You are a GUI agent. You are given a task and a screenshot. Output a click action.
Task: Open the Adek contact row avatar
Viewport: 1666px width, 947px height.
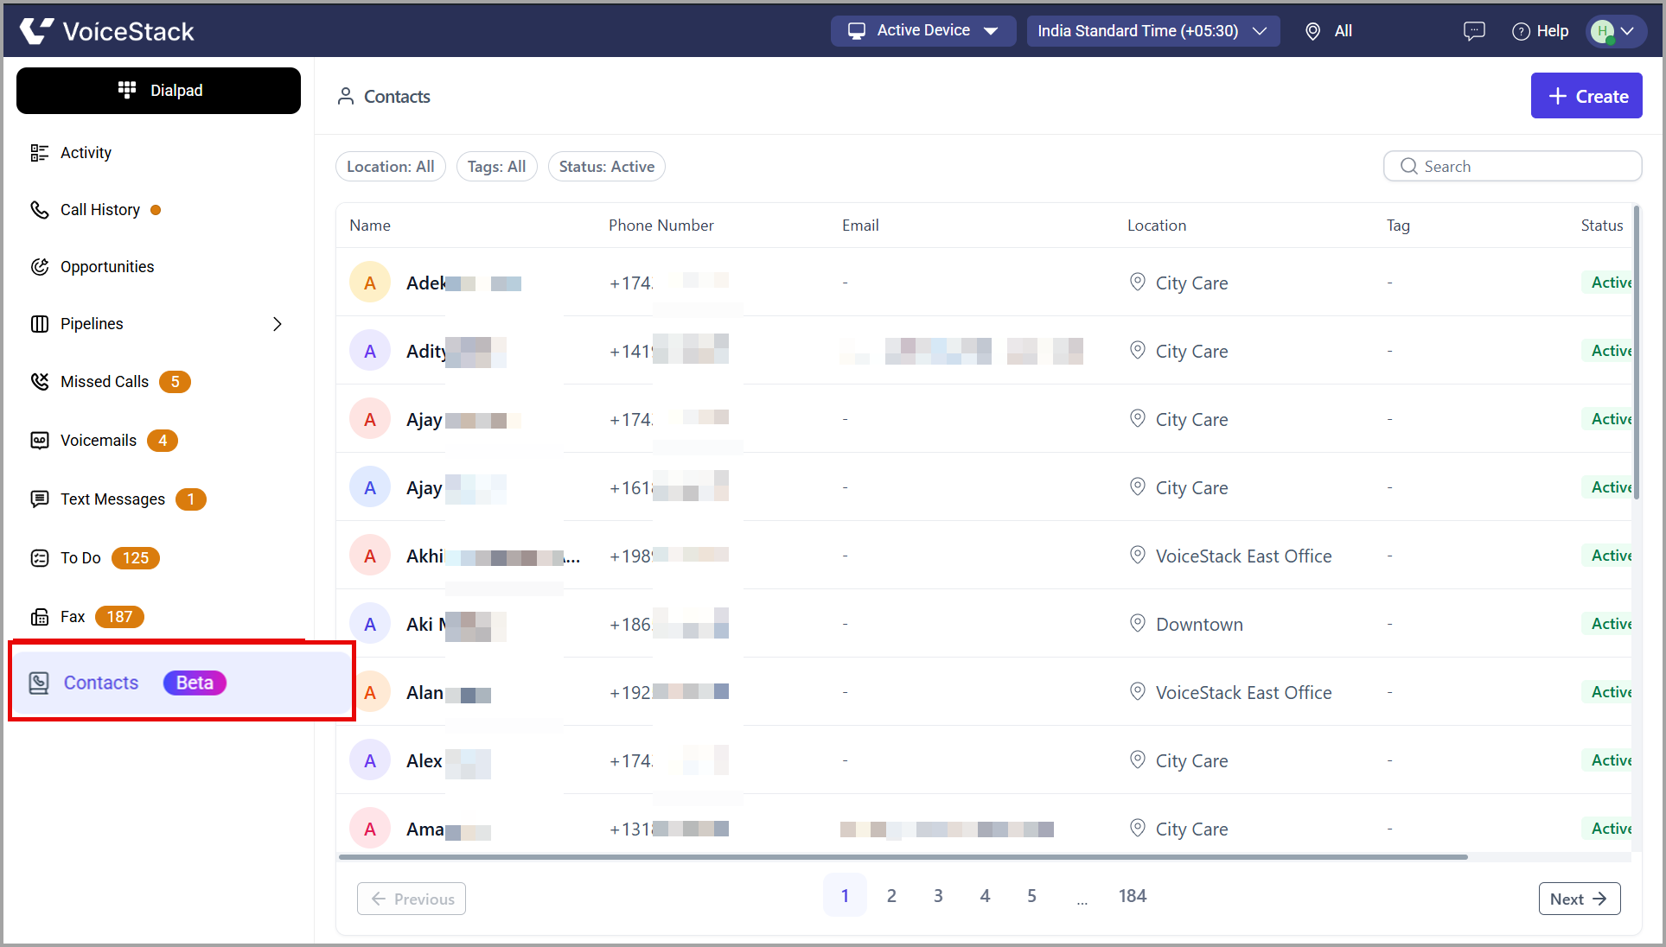pyautogui.click(x=369, y=283)
